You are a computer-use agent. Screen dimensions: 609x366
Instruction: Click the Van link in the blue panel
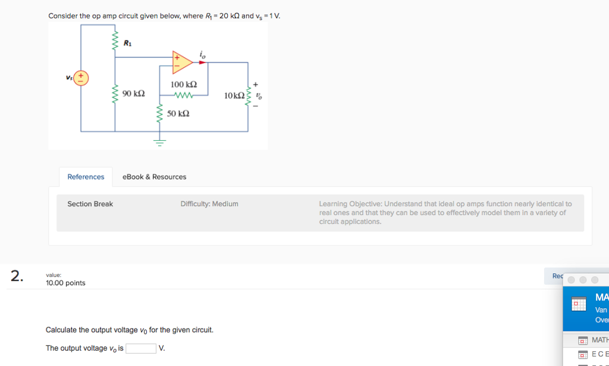pyautogui.click(x=601, y=309)
